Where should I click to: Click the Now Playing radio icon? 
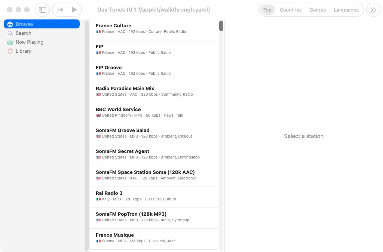10,42
